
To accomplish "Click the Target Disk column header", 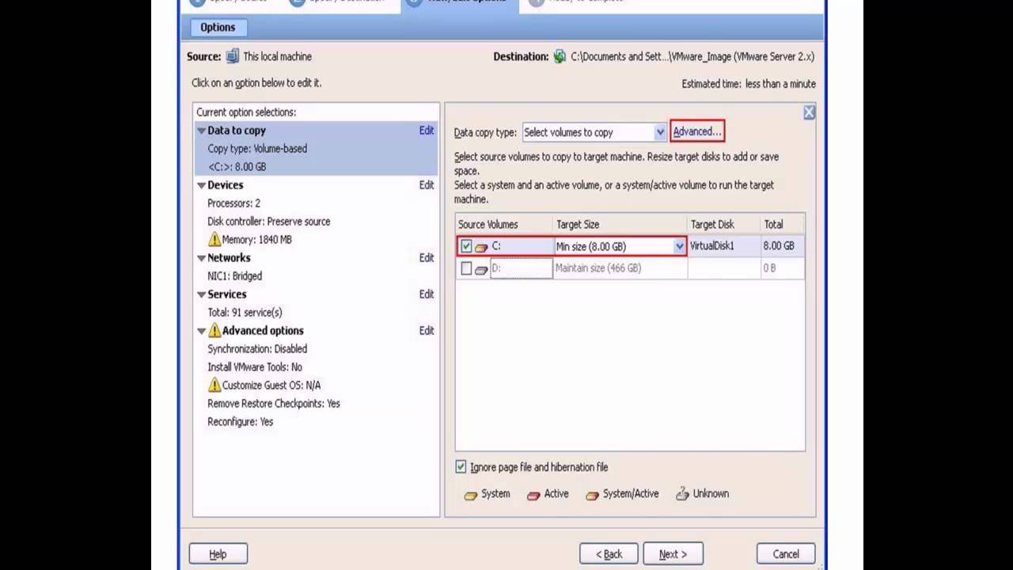I will pyautogui.click(x=723, y=225).
